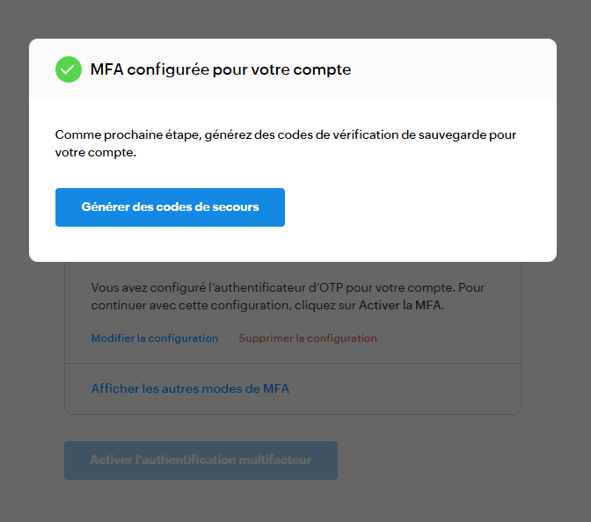
Task: Click empty white space right of Générer button
Action: pyautogui.click(x=419, y=207)
